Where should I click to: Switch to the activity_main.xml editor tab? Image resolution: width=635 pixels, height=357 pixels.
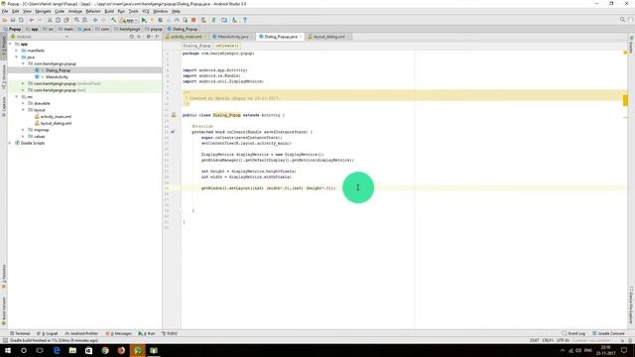click(x=186, y=37)
